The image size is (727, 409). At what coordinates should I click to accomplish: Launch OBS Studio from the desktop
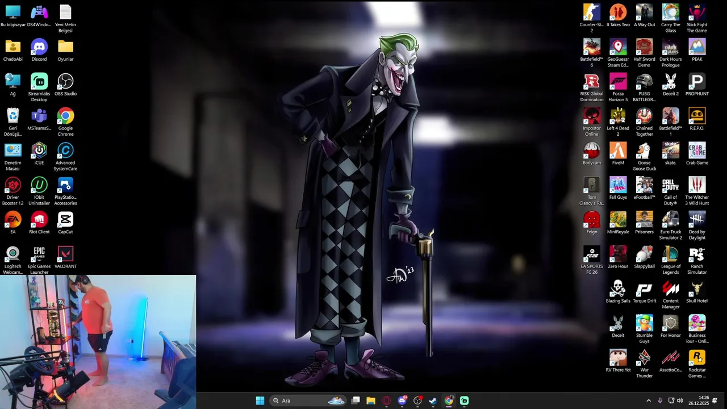tap(65, 85)
